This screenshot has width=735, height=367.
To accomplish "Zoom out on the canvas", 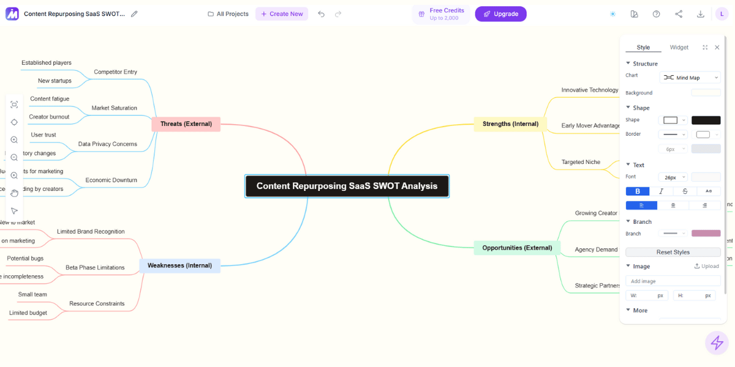I will (14, 158).
